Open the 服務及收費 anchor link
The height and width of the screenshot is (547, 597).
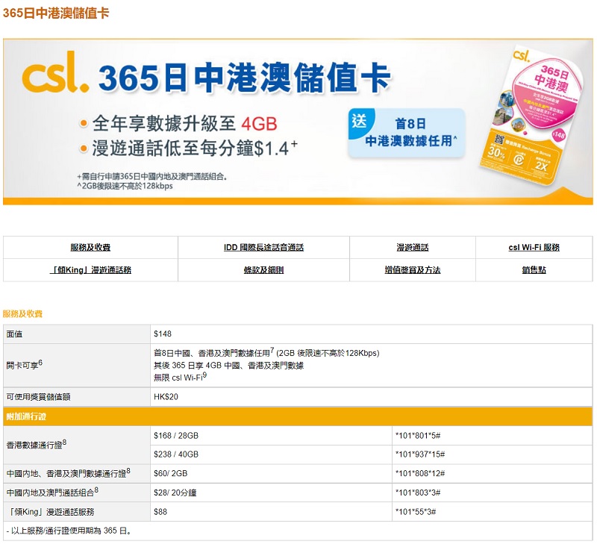point(90,248)
